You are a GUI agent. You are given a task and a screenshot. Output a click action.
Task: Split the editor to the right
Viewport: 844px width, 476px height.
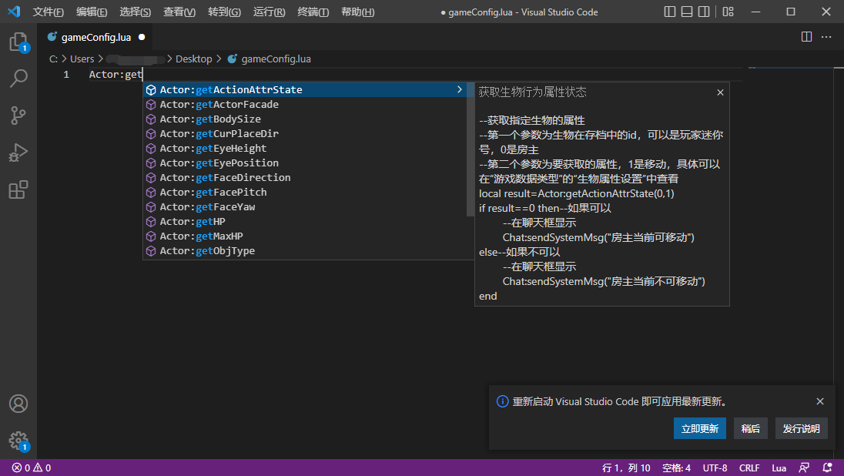coord(806,37)
